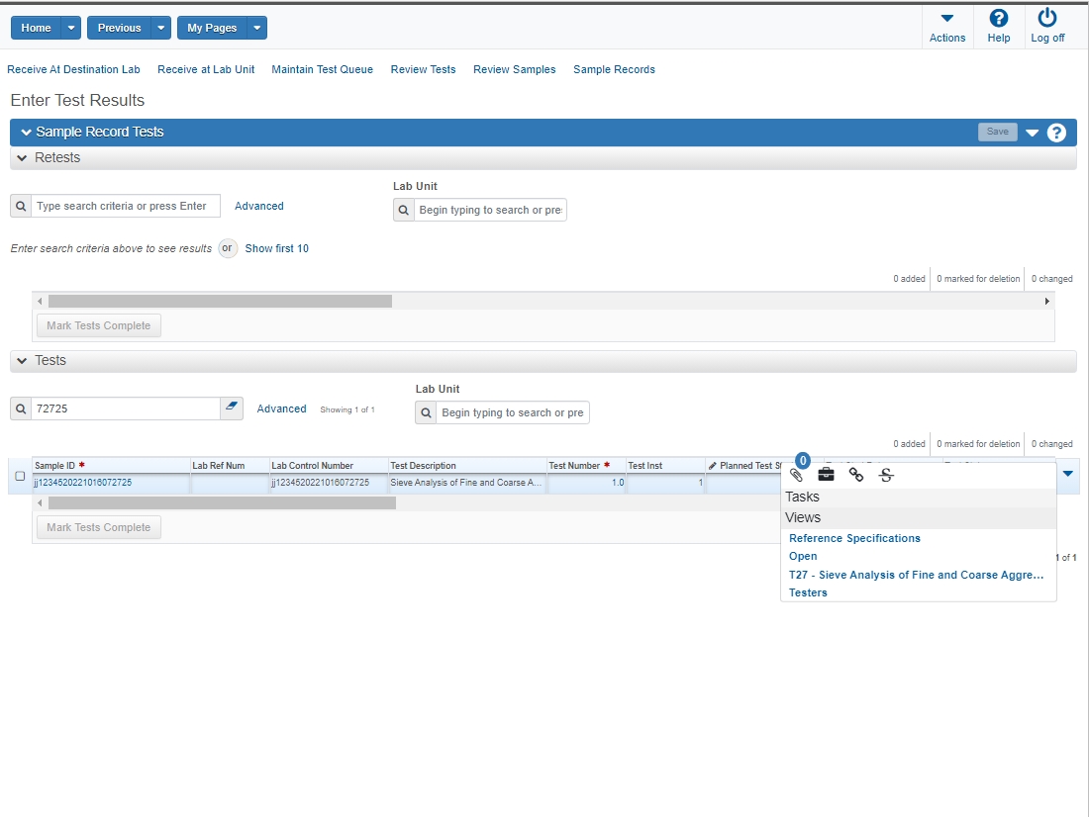
Task: Focus the Tests search field containing 72725
Action: [x=126, y=408]
